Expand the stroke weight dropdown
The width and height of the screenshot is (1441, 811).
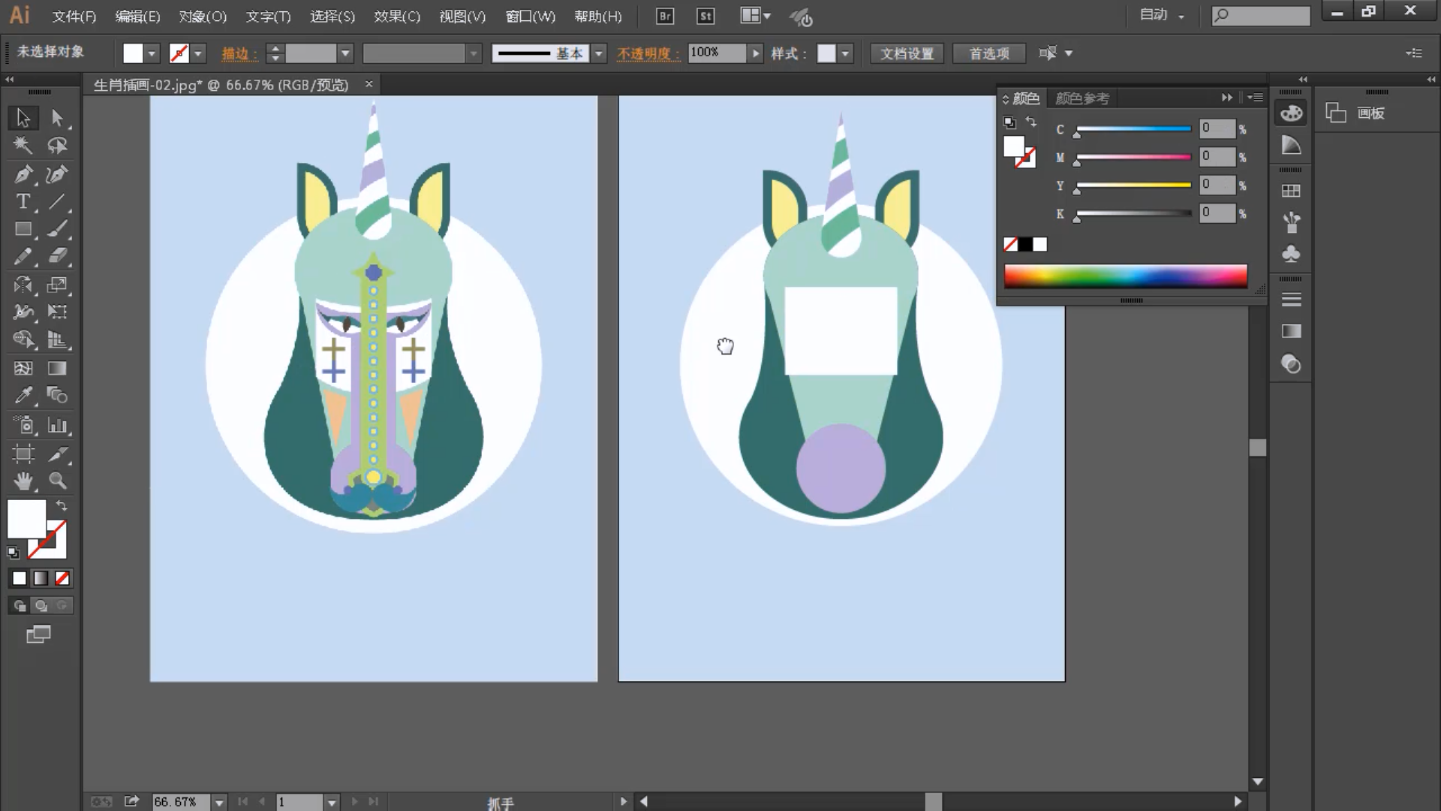coord(345,53)
